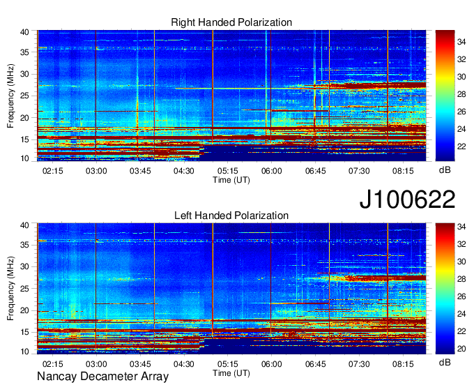Click the "Nancay Decameter Array" caption
This screenshot has width=474, height=385.
pos(102,377)
